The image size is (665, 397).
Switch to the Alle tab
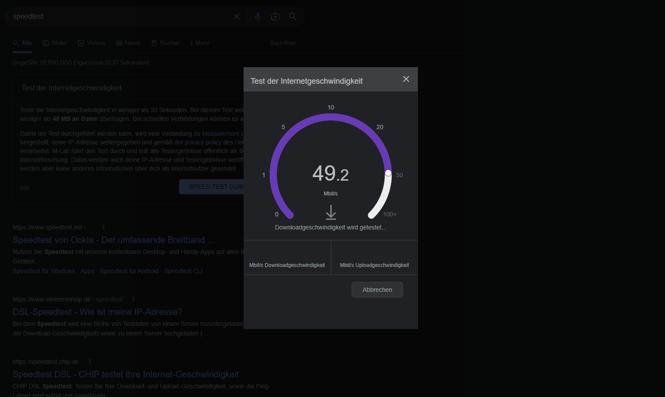click(22, 43)
